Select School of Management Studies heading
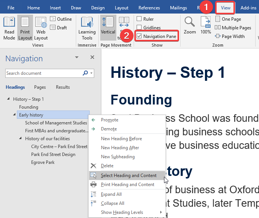259x218 pixels. [x=56, y=123]
